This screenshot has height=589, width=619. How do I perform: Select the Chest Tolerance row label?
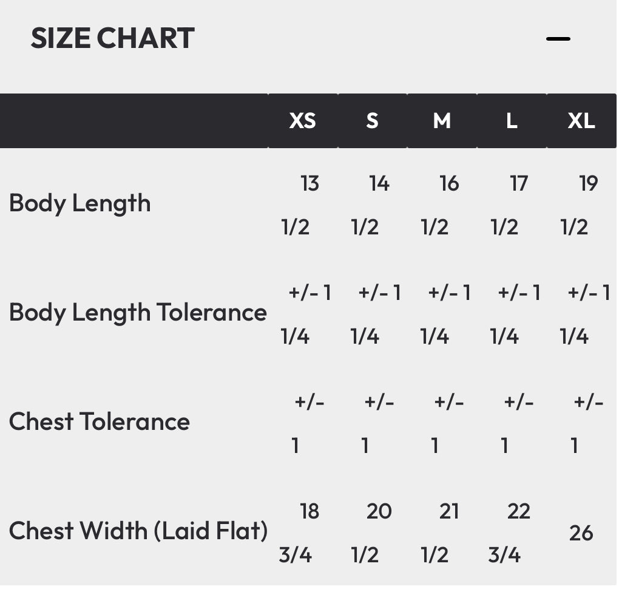tap(100, 421)
